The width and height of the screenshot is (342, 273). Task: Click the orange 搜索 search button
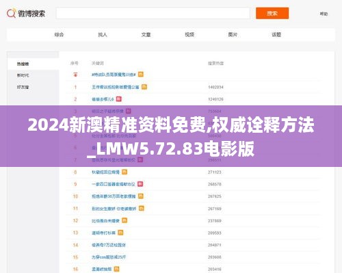[272, 13]
